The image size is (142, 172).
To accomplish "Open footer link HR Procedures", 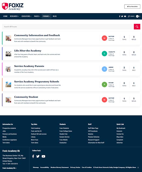I will pos(93,131).
